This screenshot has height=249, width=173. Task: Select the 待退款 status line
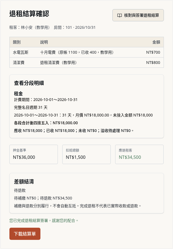click(x=20, y=190)
